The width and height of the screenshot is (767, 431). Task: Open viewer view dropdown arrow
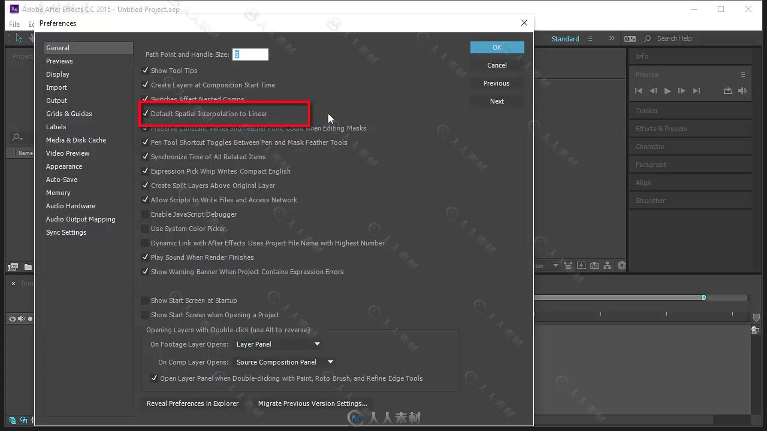pyautogui.click(x=556, y=266)
